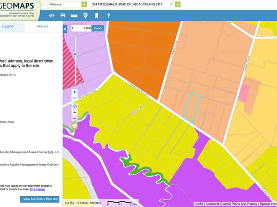Viewport: 277px width, 207px height.
Task: Click the vertical zoom level slider handle
Action: 75,54
